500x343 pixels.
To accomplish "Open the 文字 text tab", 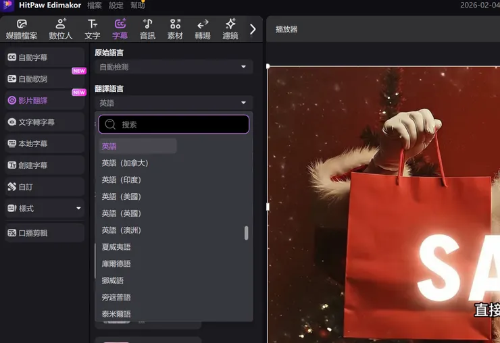I will pos(93,29).
